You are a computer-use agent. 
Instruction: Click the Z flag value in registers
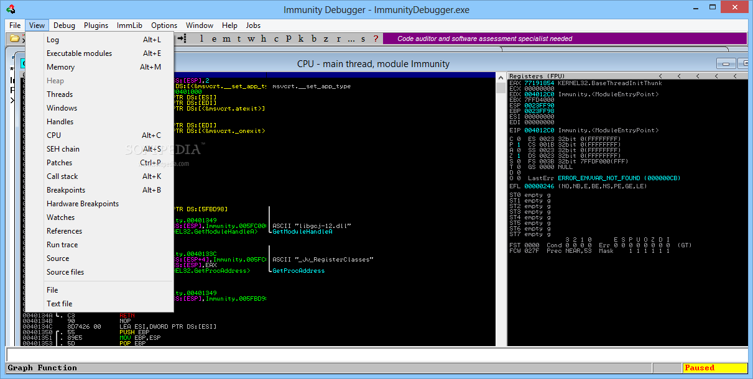pos(519,156)
